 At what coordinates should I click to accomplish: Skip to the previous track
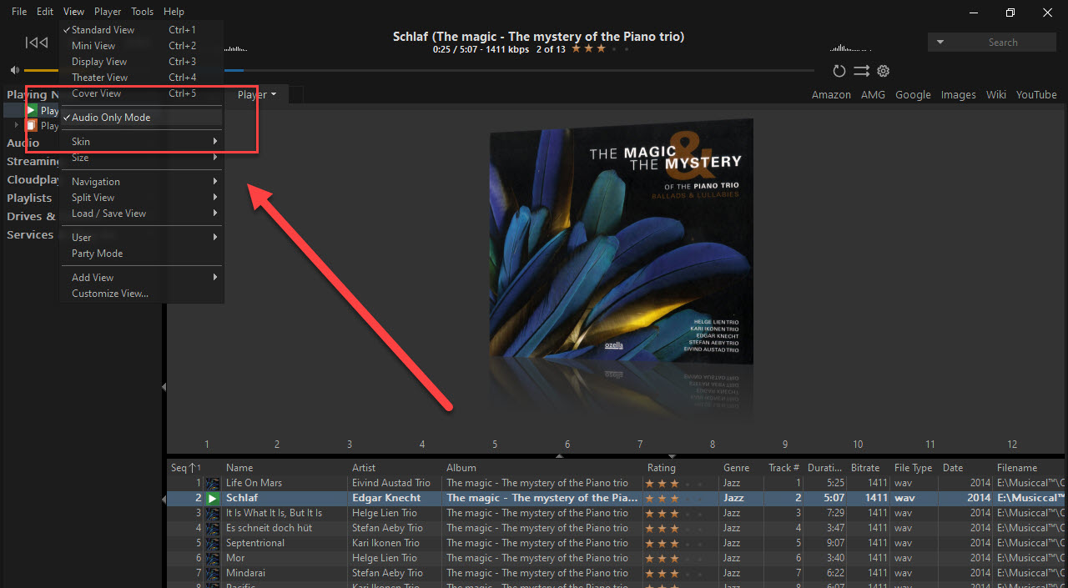click(36, 43)
